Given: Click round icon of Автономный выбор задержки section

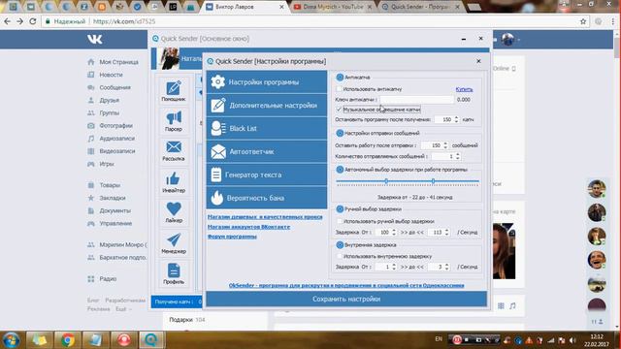Looking at the screenshot, I should pos(340,170).
